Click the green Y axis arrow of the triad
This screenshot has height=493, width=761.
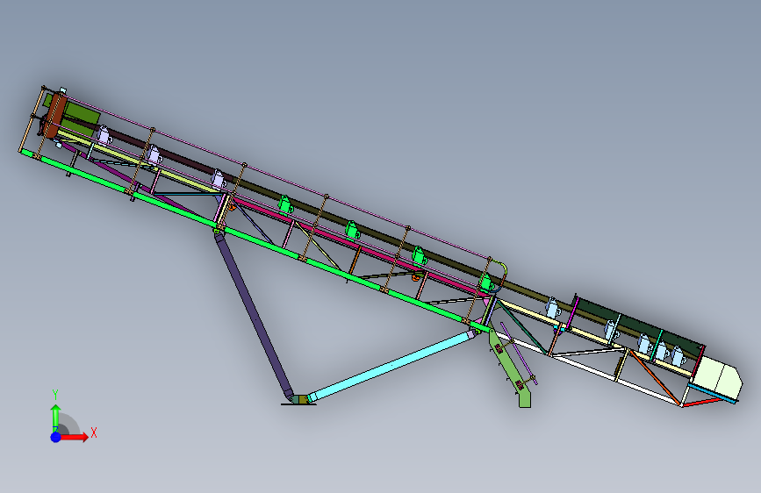[56, 417]
